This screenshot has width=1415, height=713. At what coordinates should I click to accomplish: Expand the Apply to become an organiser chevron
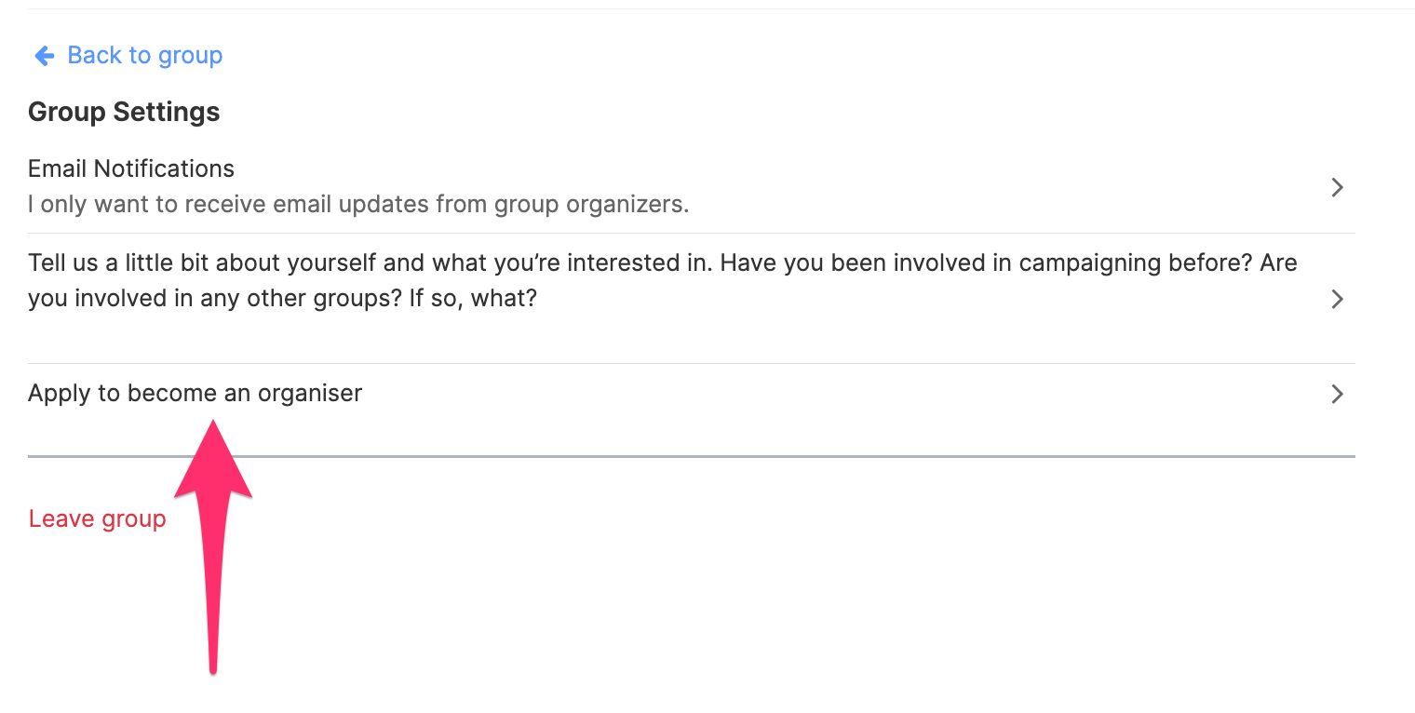pyautogui.click(x=1337, y=394)
